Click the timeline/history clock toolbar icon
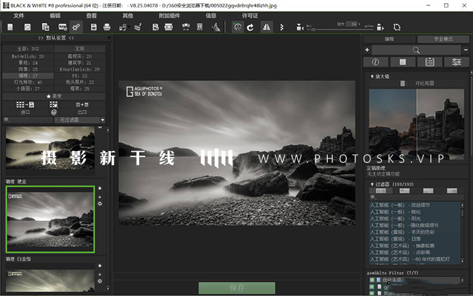 28,28
